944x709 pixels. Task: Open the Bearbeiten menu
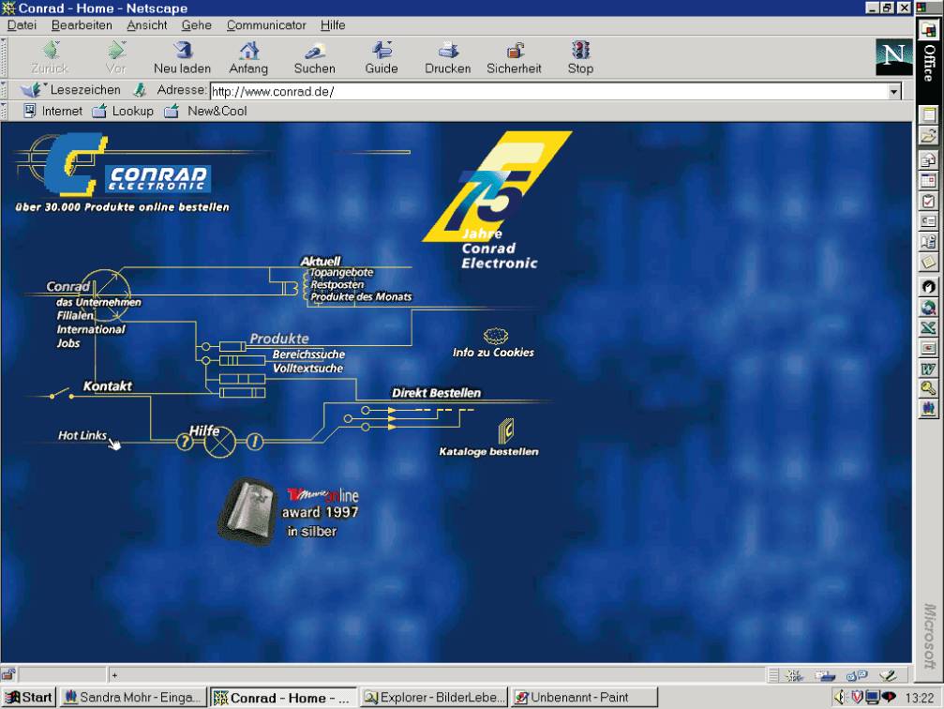click(82, 25)
